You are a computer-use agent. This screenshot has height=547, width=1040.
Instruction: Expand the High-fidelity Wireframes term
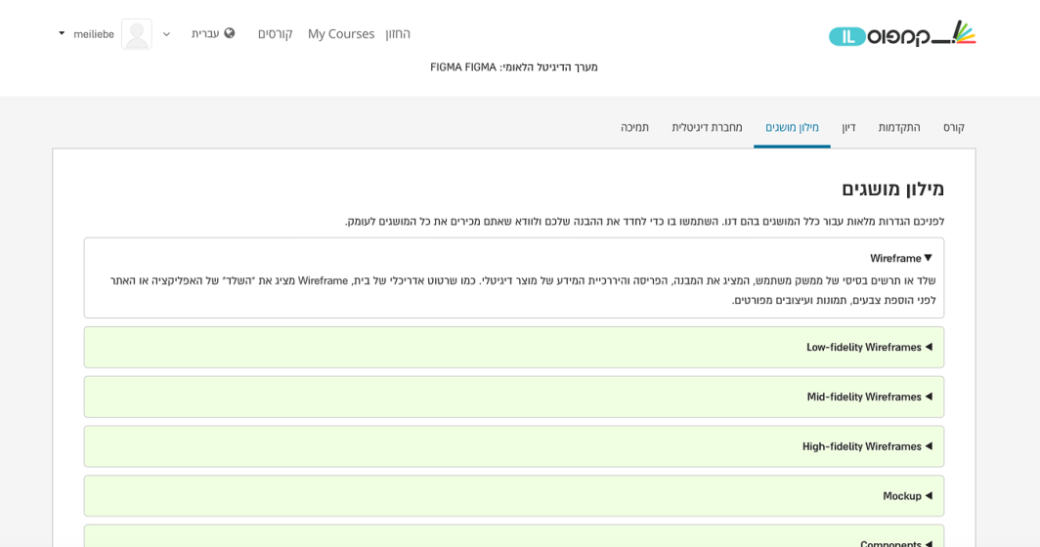(866, 446)
